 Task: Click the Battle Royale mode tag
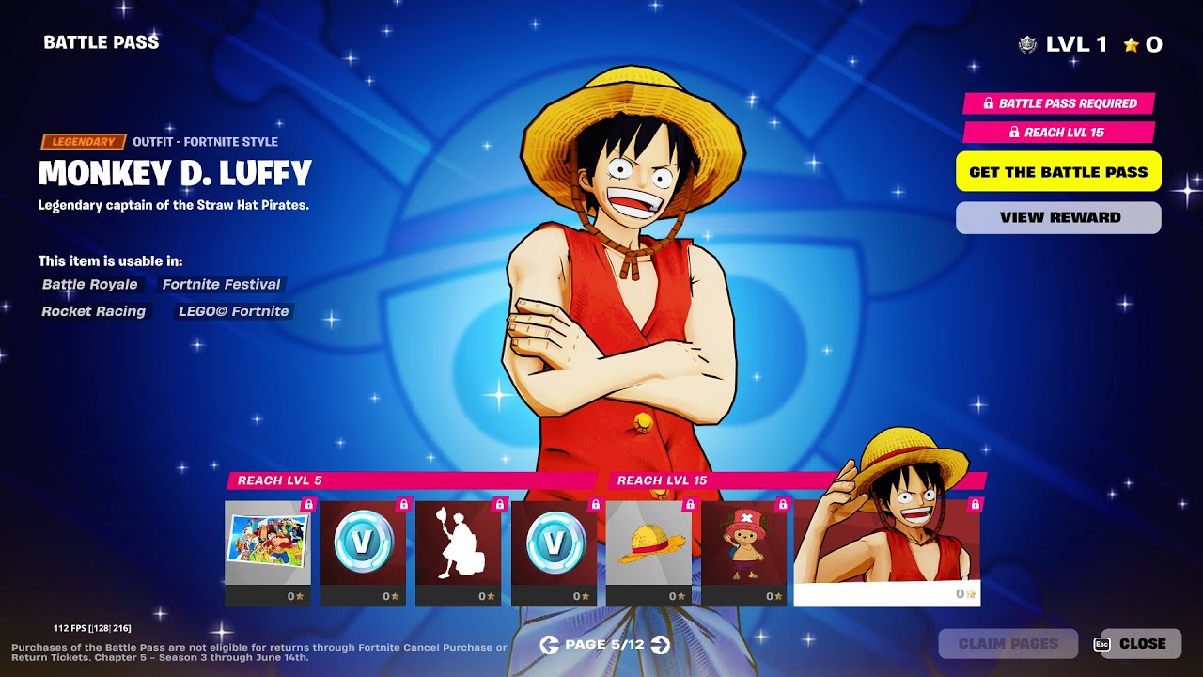(x=90, y=285)
